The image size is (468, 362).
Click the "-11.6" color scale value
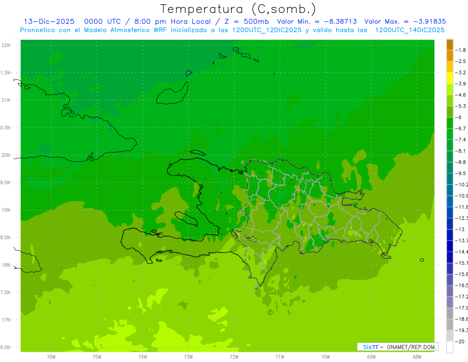coord(462,207)
